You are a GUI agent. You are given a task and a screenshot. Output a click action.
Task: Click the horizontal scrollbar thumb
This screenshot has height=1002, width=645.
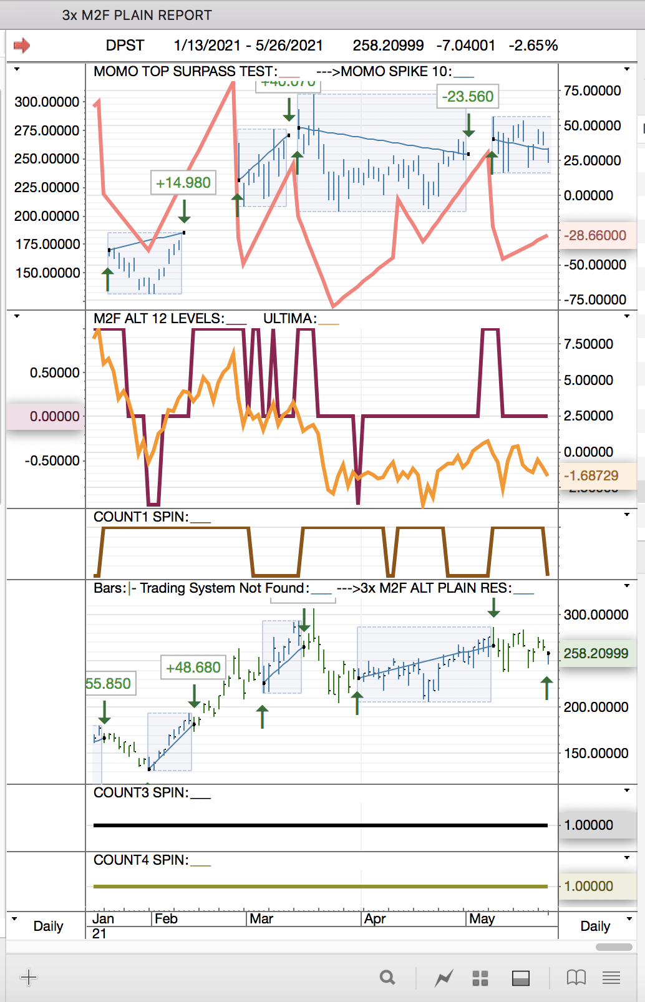614,946
